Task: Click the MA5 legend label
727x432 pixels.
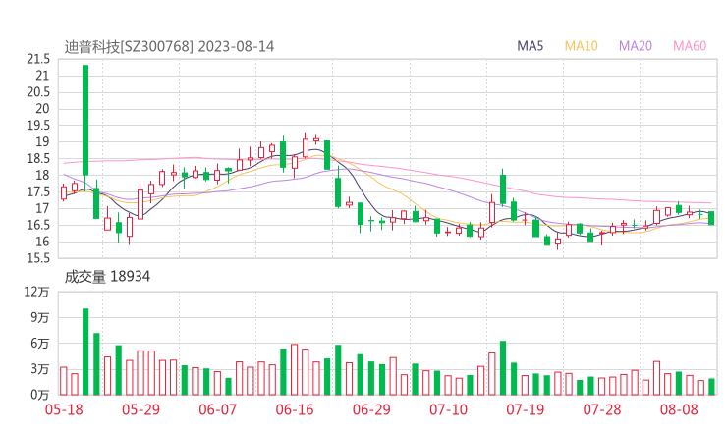Action: [530, 46]
